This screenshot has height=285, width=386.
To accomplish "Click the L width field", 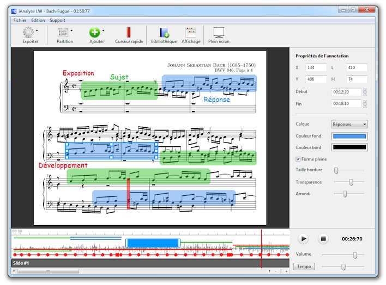I will point(357,67).
